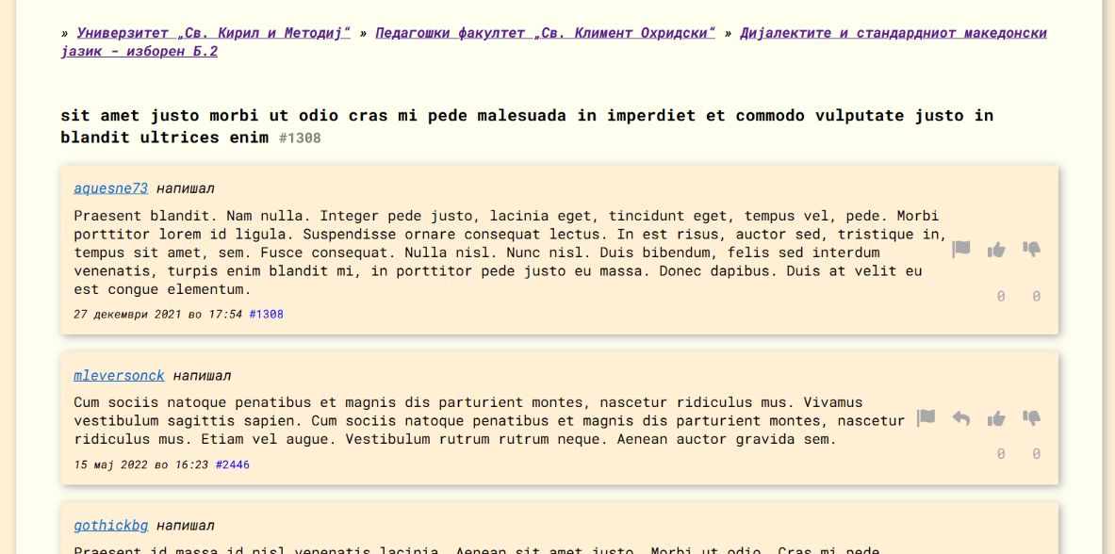Downvote the post by mleversonck
Image resolution: width=1115 pixels, height=554 pixels.
pyautogui.click(x=1032, y=418)
